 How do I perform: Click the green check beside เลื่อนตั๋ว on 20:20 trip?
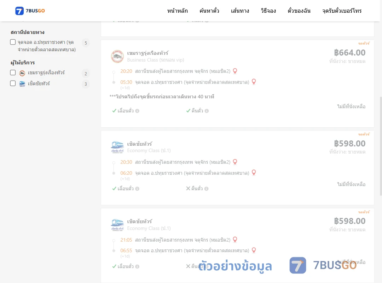pyautogui.click(x=114, y=111)
